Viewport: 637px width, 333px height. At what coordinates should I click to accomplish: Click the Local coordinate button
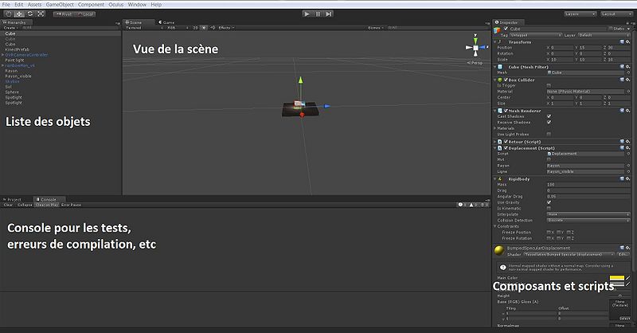pos(85,14)
